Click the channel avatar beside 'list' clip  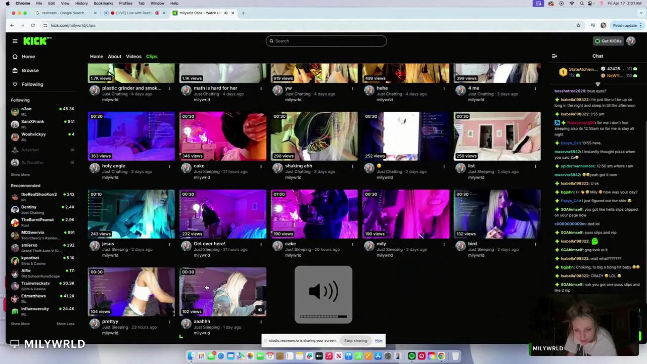(460, 168)
